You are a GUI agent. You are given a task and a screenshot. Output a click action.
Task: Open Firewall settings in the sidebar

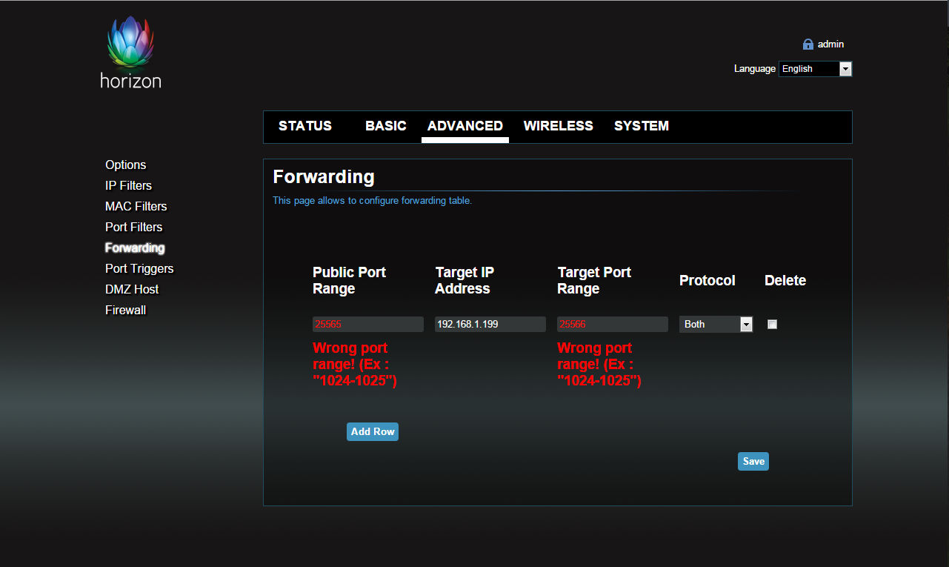tap(126, 311)
